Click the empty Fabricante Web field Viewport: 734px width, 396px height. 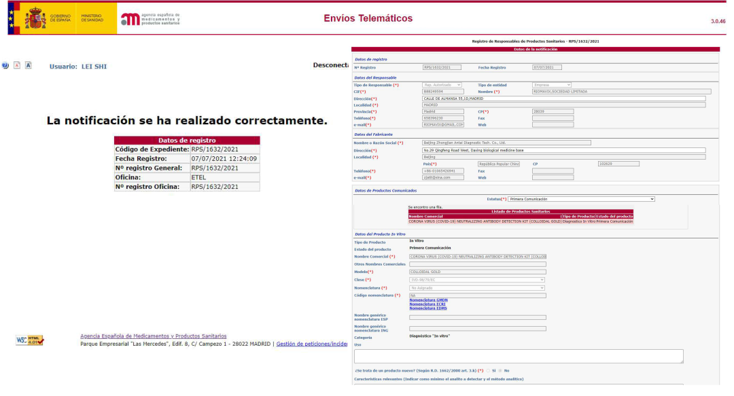(553, 178)
